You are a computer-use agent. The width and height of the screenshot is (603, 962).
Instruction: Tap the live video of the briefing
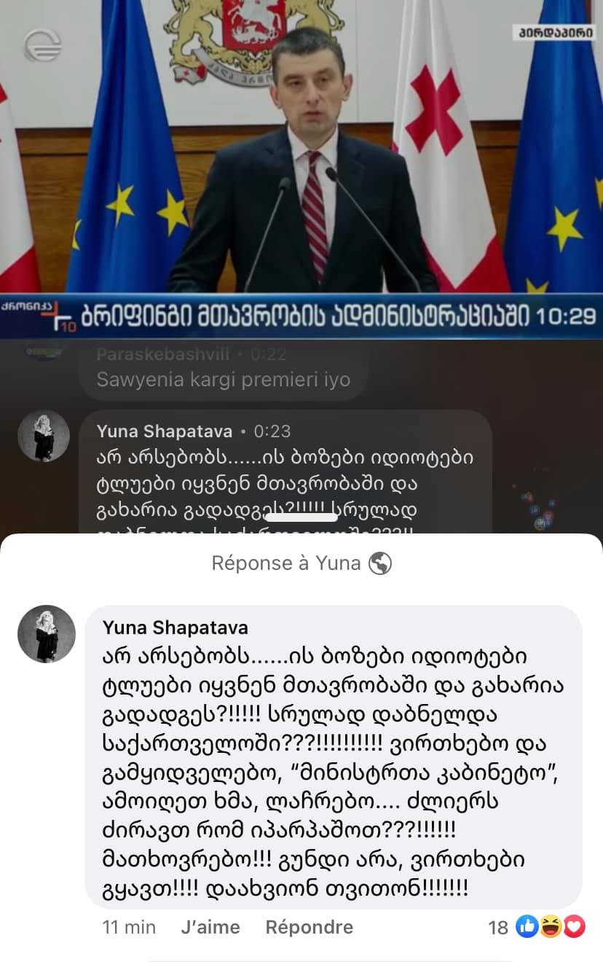click(x=301, y=146)
